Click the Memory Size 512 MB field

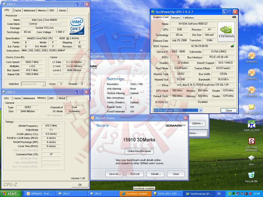180,79
